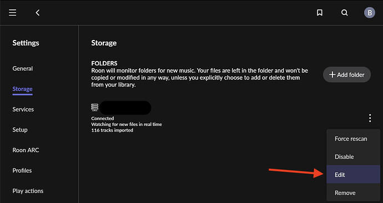Open General settings section
The image size is (383, 203).
[x=22, y=69]
